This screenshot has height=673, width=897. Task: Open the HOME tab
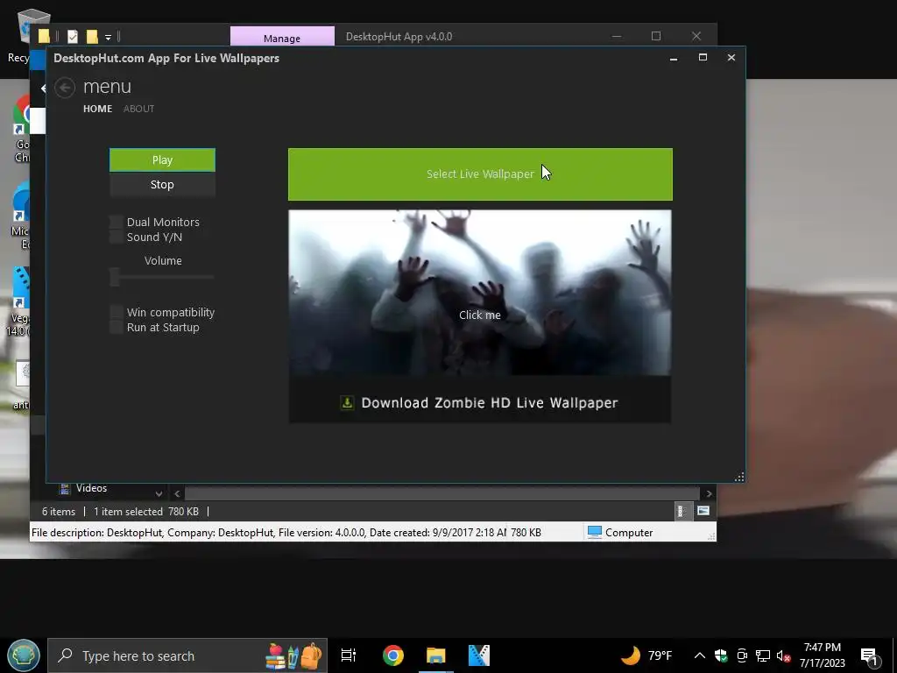97,109
